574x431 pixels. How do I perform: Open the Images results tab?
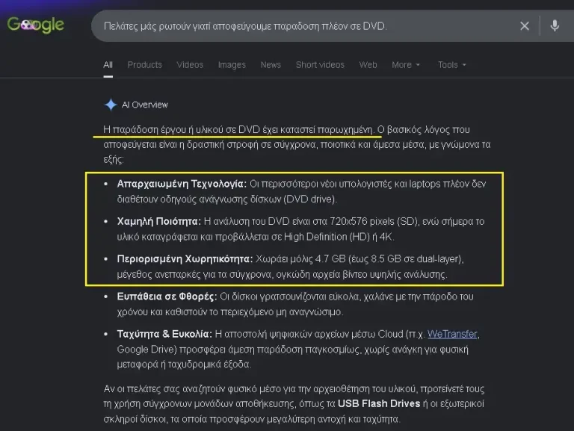pos(232,65)
